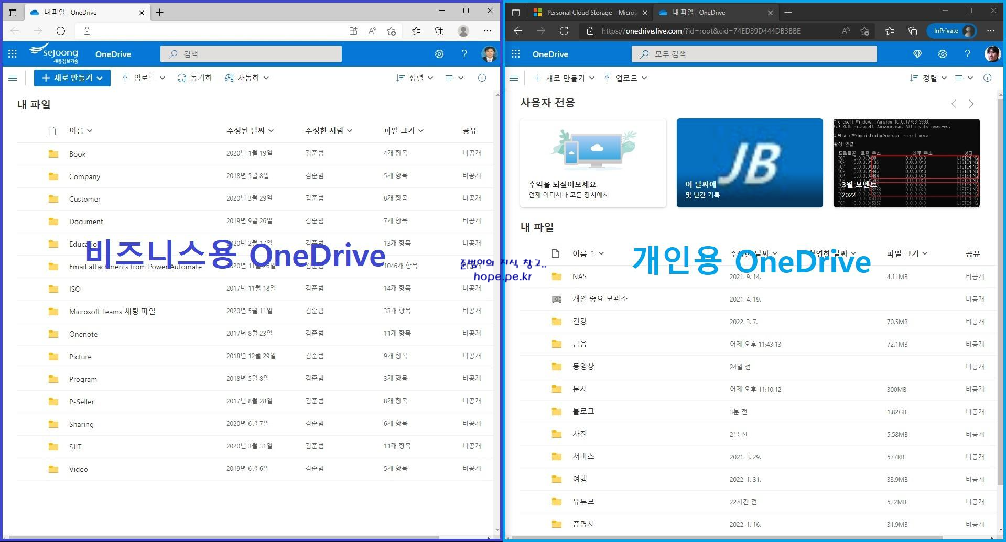Image resolution: width=1006 pixels, height=542 pixels.
Task: Open browser menu ellipsis in right window
Action: [x=991, y=31]
